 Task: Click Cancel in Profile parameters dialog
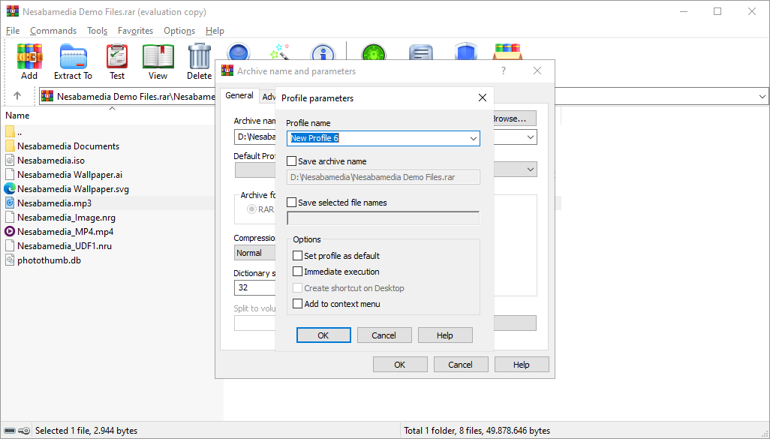[384, 335]
